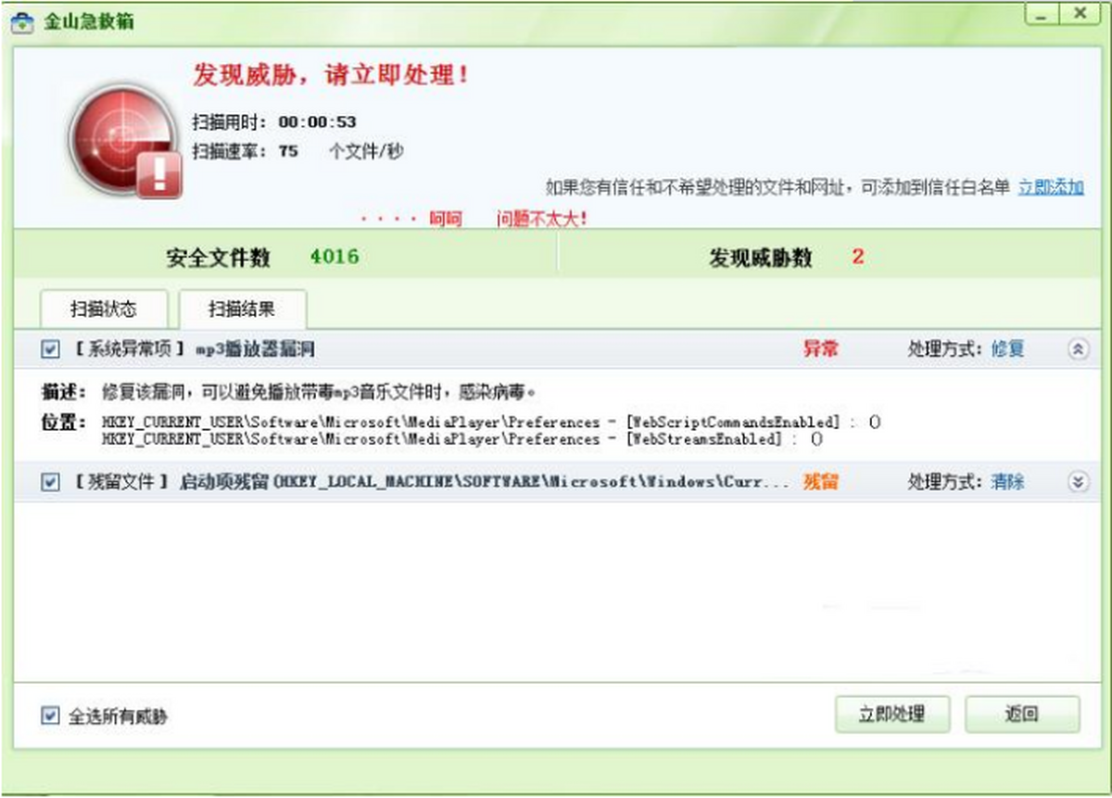Uncheck the 启动项残留 leftover file item

coord(51,482)
